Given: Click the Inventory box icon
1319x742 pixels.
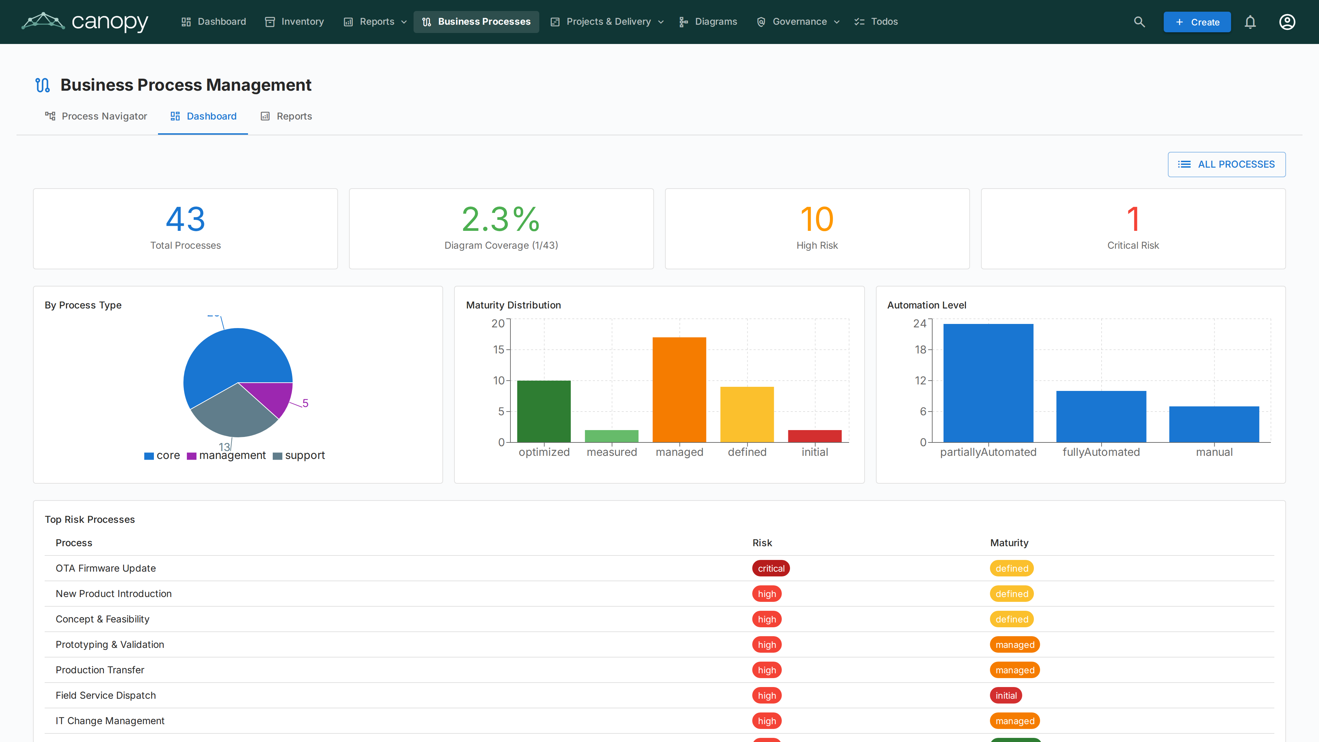Looking at the screenshot, I should coord(270,22).
